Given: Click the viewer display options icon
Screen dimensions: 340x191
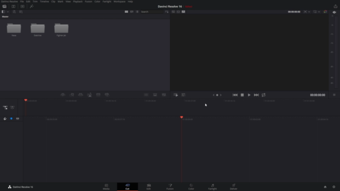Looking at the screenshot, I should [315, 12].
